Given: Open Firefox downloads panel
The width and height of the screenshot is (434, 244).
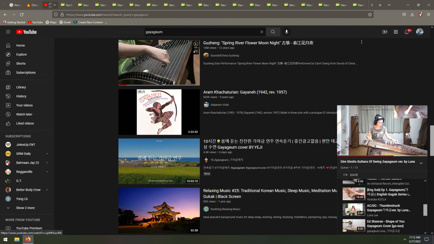Looking at the screenshot, I should (x=412, y=15).
